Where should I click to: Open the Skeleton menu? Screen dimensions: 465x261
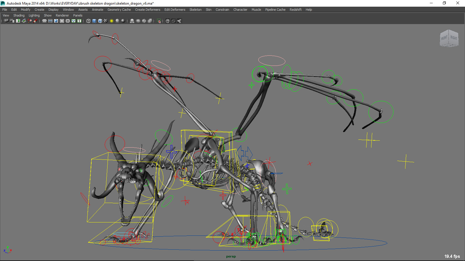(195, 9)
